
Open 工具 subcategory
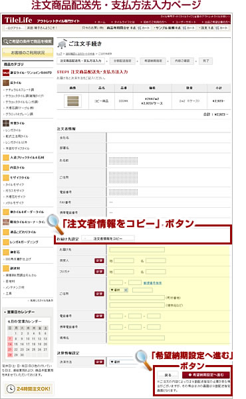click(9, 294)
